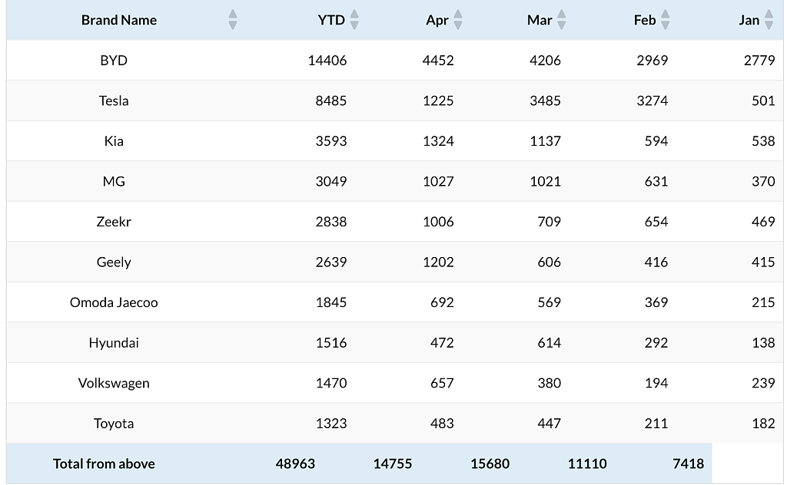Screen dimensions: 787x485
Task: Click Kia April value 1324
Action: click(x=438, y=140)
